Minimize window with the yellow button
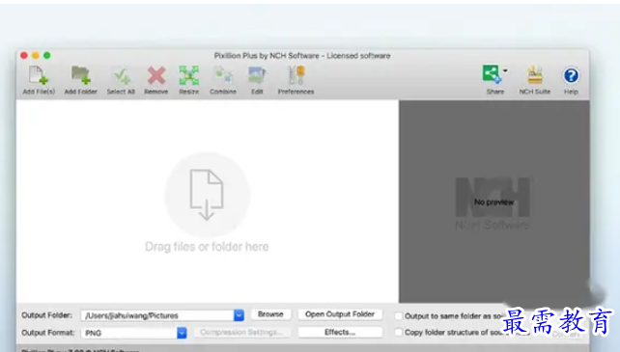Image resolution: width=620 pixels, height=352 pixels. tap(36, 55)
